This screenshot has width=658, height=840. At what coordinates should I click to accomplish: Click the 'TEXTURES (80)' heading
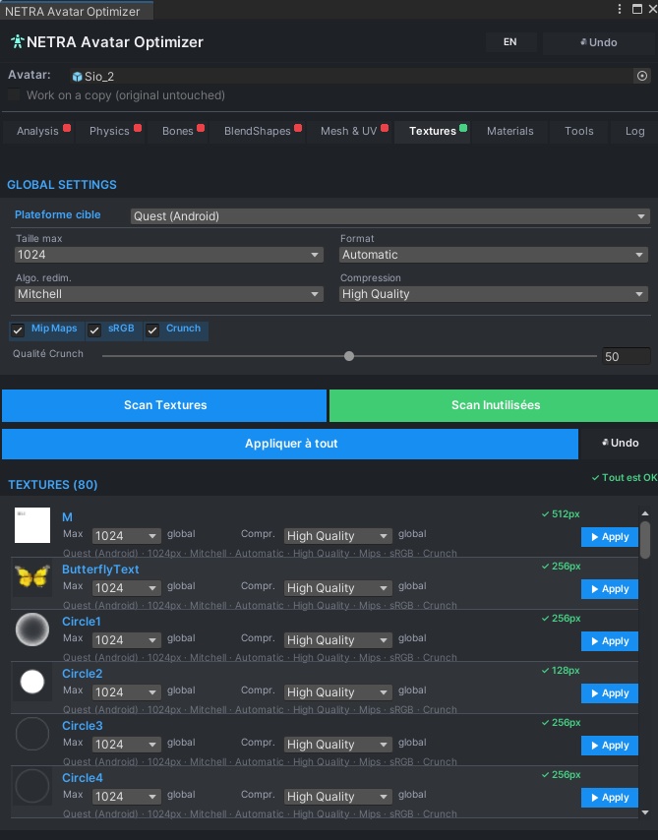pyautogui.click(x=52, y=485)
